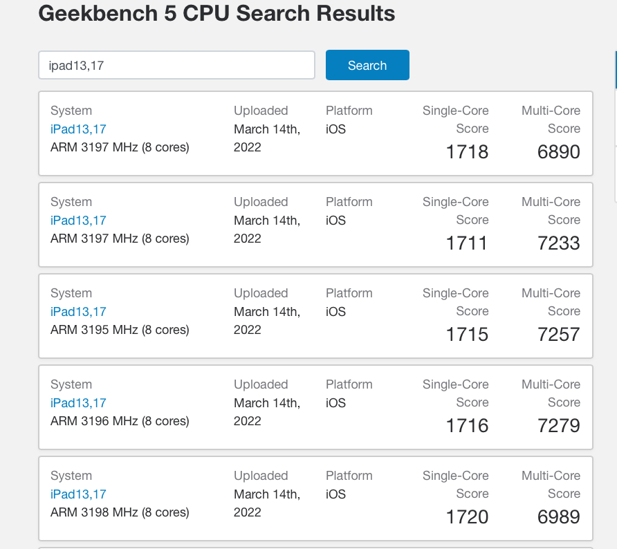Click the Geekbench 5 CPU Search Results heading
Viewport: 617px width, 549px height.
pos(218,13)
